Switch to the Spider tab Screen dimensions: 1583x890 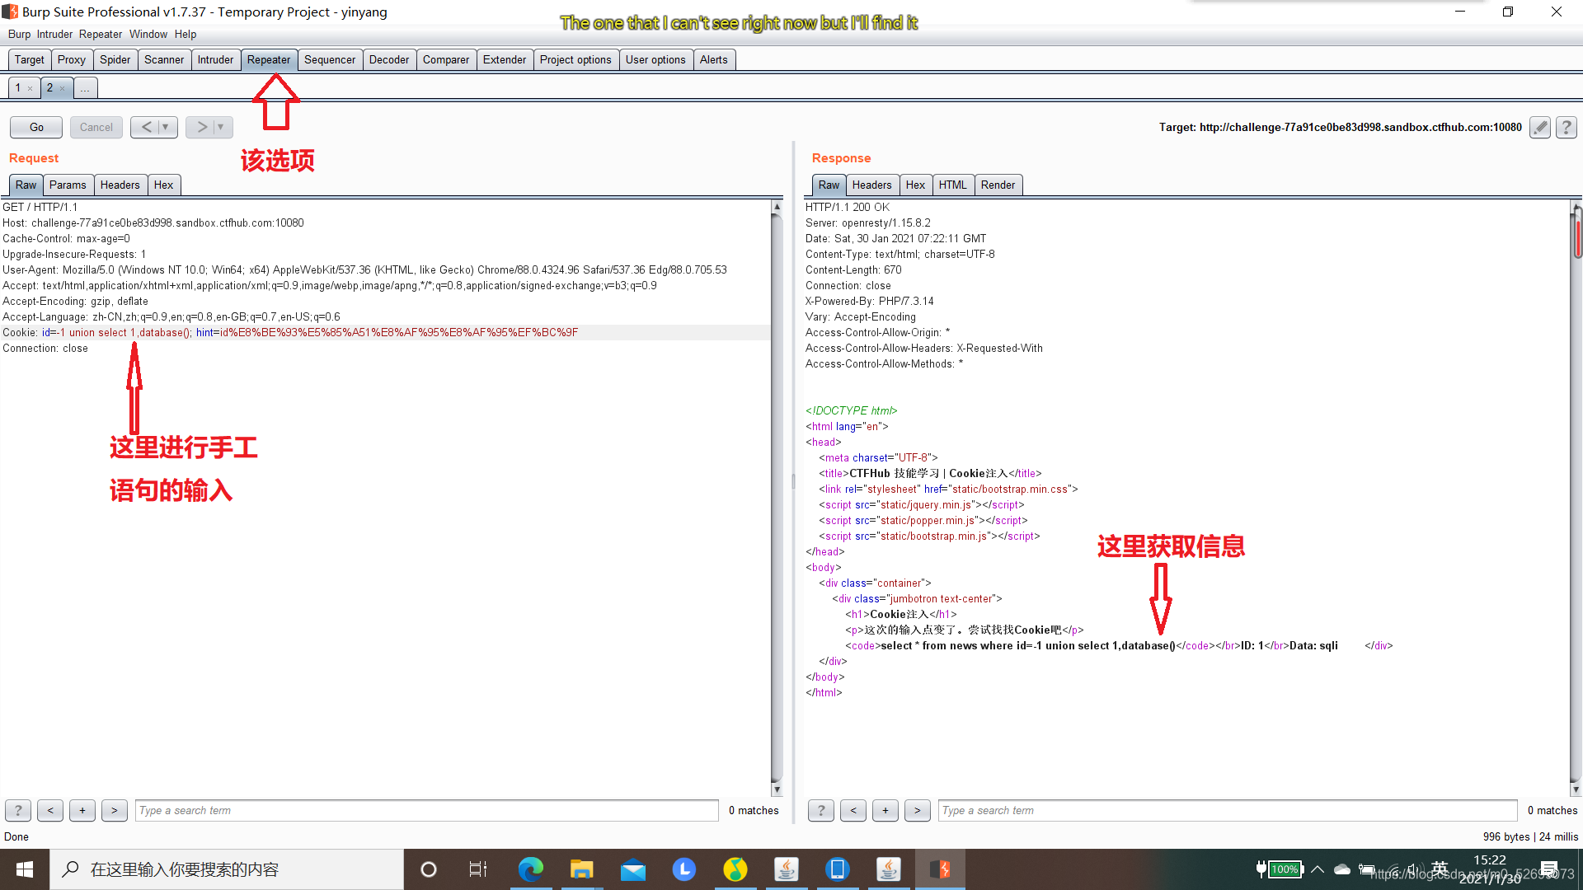[115, 60]
